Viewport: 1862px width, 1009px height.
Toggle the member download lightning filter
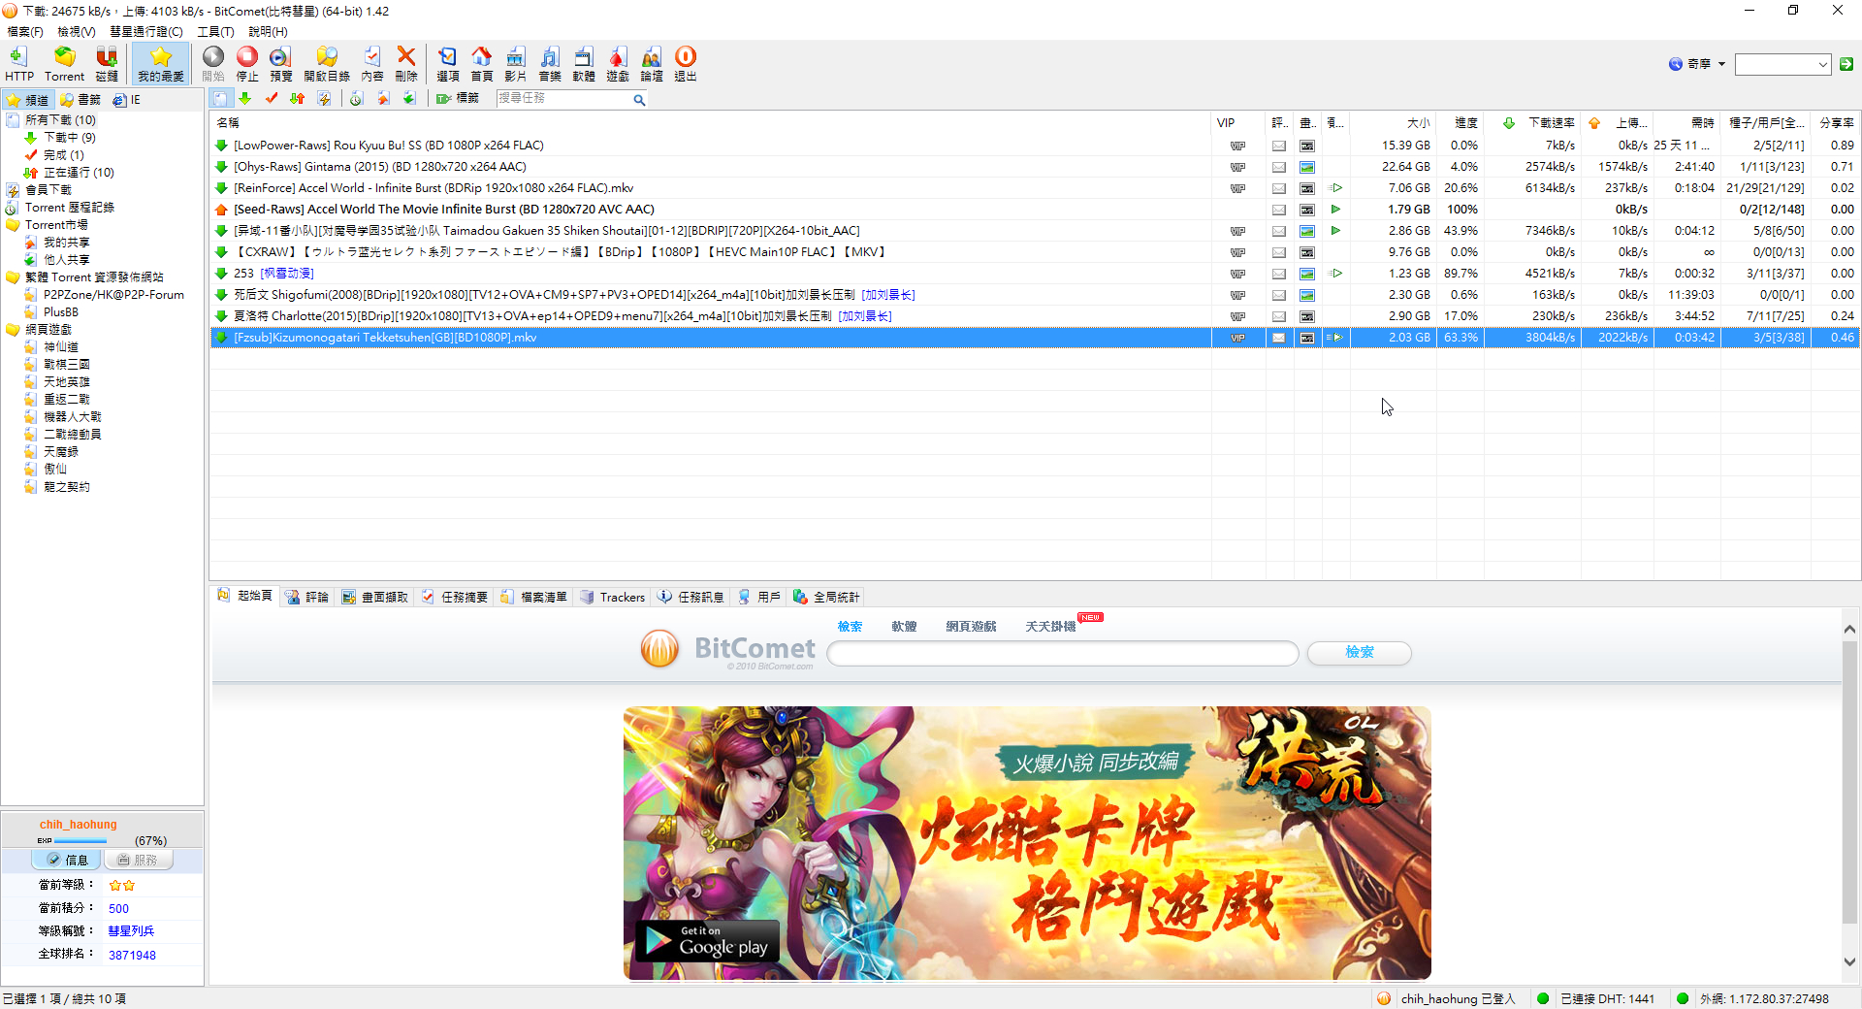[324, 99]
